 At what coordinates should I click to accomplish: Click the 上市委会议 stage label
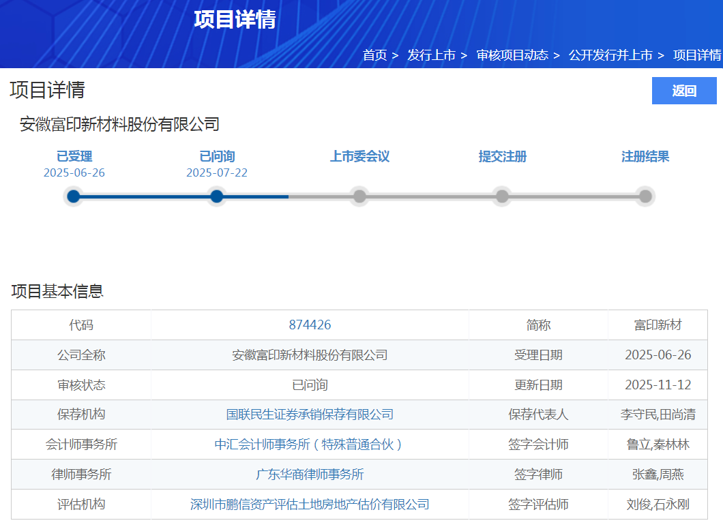[359, 156]
